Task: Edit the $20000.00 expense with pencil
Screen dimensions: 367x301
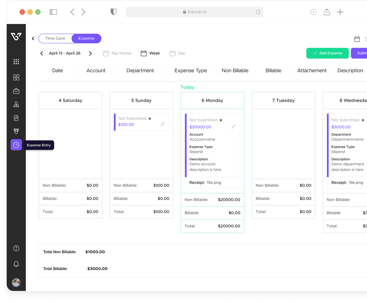Action: click(x=234, y=127)
